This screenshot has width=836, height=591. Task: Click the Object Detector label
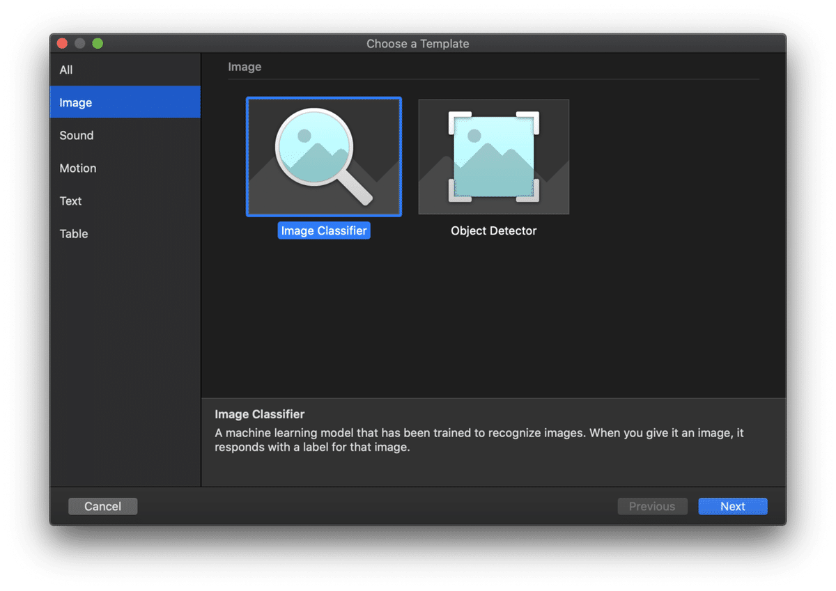coord(494,230)
